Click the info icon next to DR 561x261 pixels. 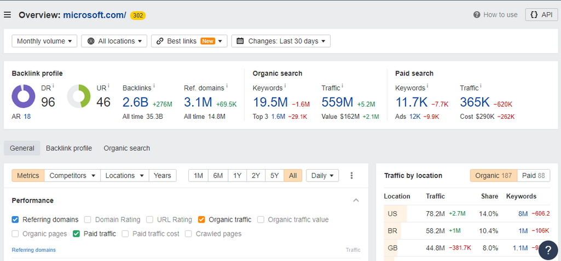[53, 86]
